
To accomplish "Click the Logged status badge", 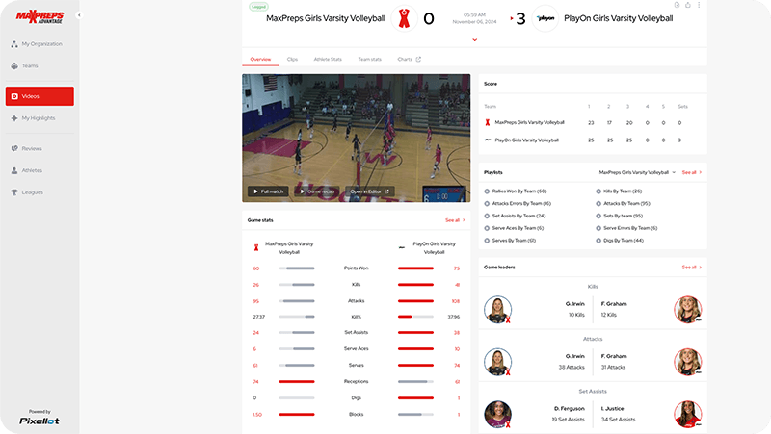I will click(258, 7).
